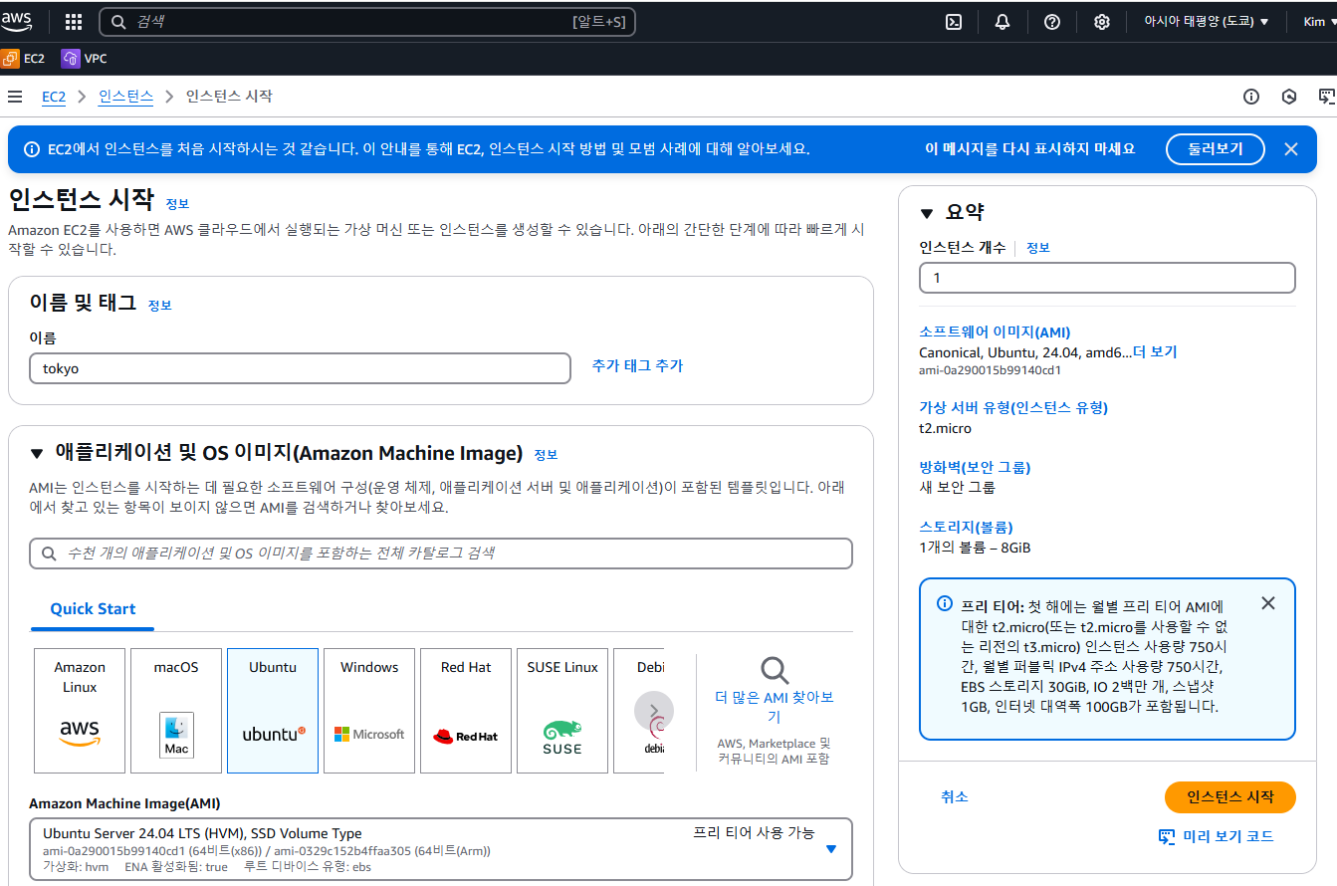Viewport: 1337px width, 886px height.
Task: Go to EC2 breadcrumb link
Action: click(x=54, y=97)
